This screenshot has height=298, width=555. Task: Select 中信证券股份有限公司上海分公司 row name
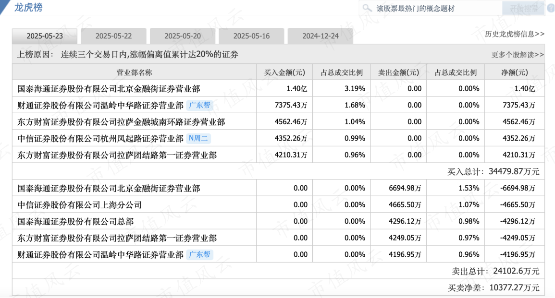(x=80, y=205)
